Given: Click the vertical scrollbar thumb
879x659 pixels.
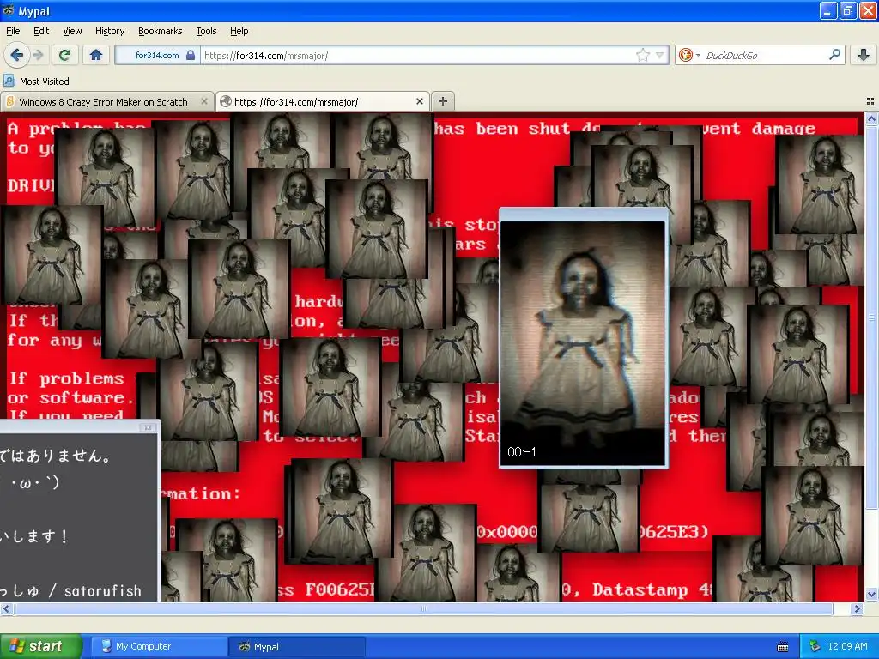Looking at the screenshot, I should 871,317.
